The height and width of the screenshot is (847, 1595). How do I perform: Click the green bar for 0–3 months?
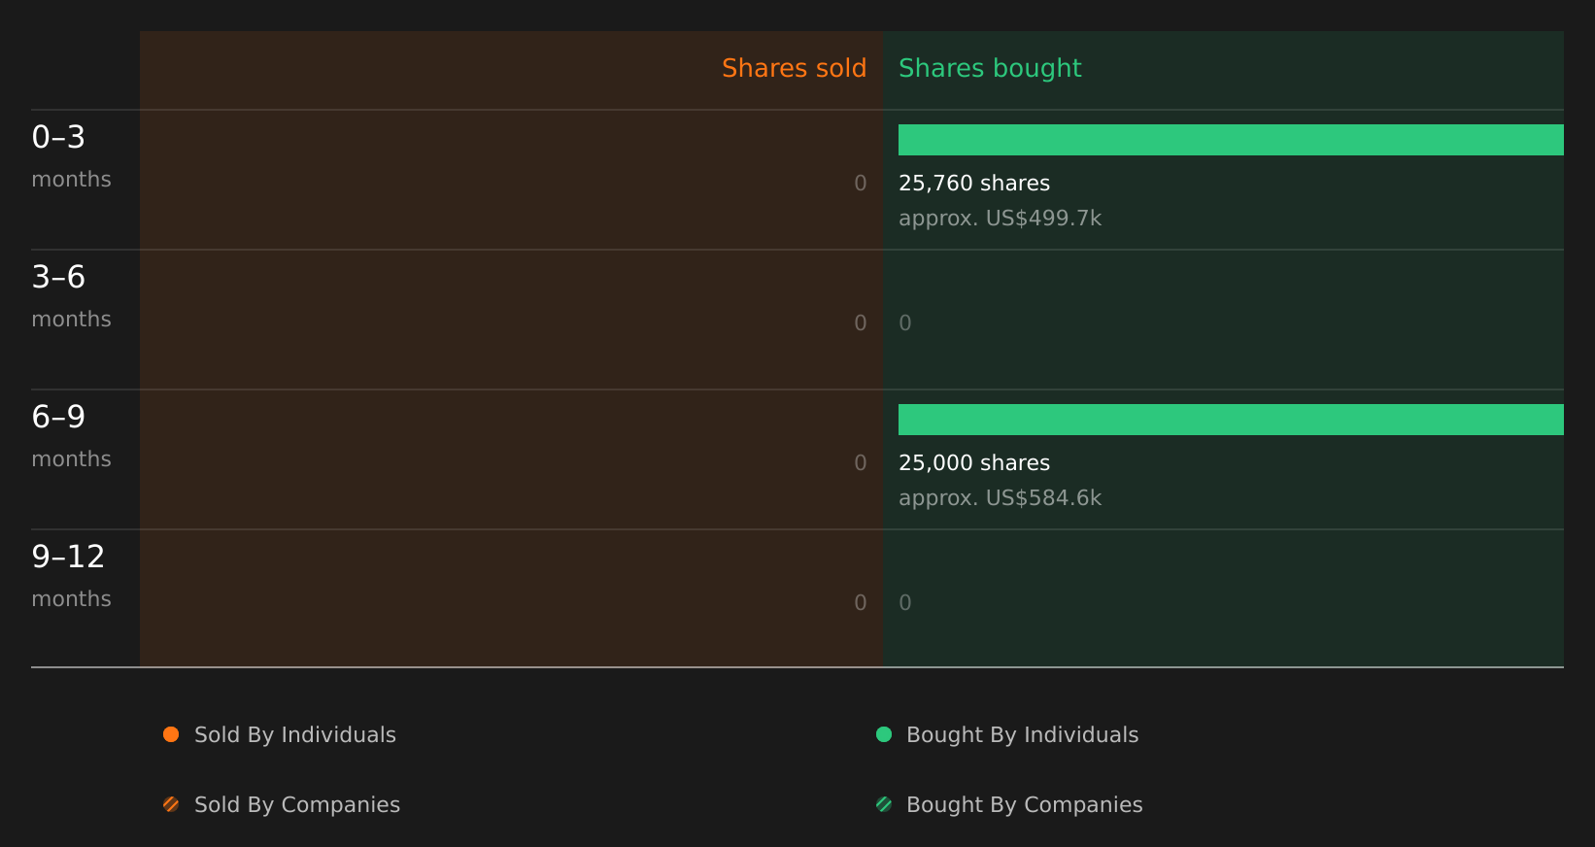(1231, 140)
